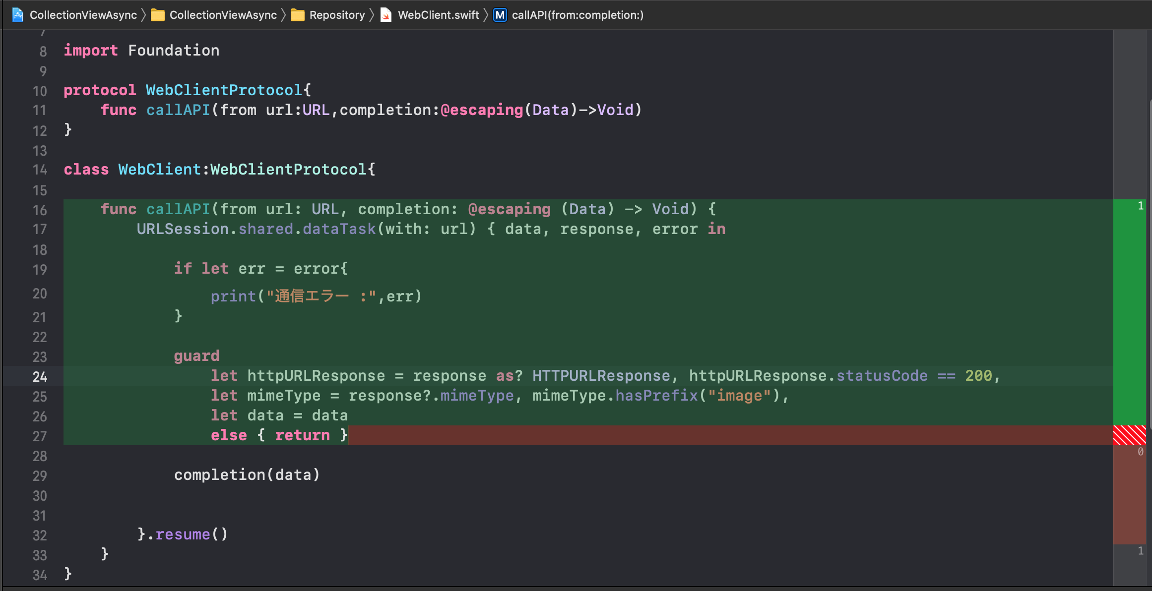Viewport: 1152px width, 591px height.
Task: Open the callAPI(from:completion:) jump bar menu
Action: coord(577,15)
